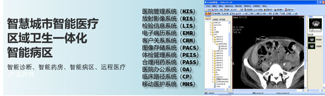
Task: Collapse the 2008-03-27 folder
Action: [x=212, y=41]
